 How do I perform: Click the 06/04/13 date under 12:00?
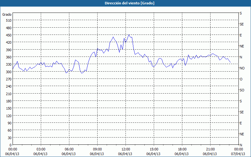pyautogui.click(x=125, y=154)
